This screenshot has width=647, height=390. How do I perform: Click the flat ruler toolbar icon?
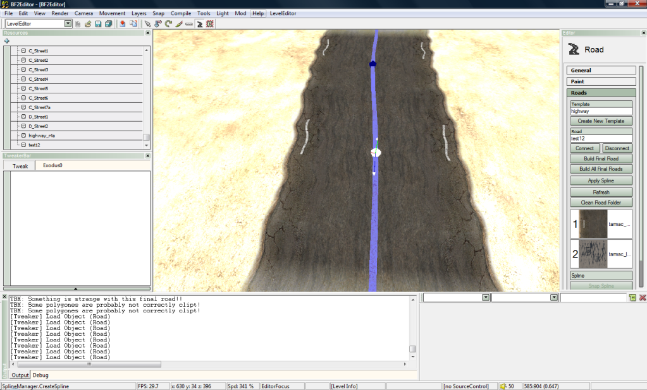point(189,24)
